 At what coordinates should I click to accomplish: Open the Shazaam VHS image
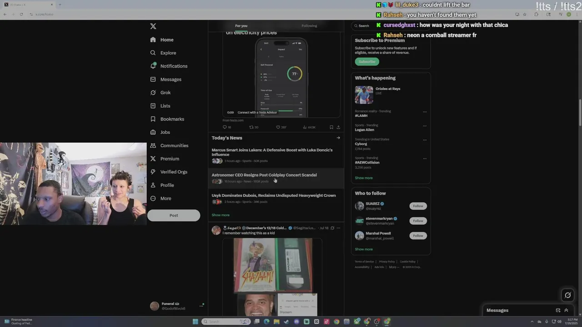point(273,265)
